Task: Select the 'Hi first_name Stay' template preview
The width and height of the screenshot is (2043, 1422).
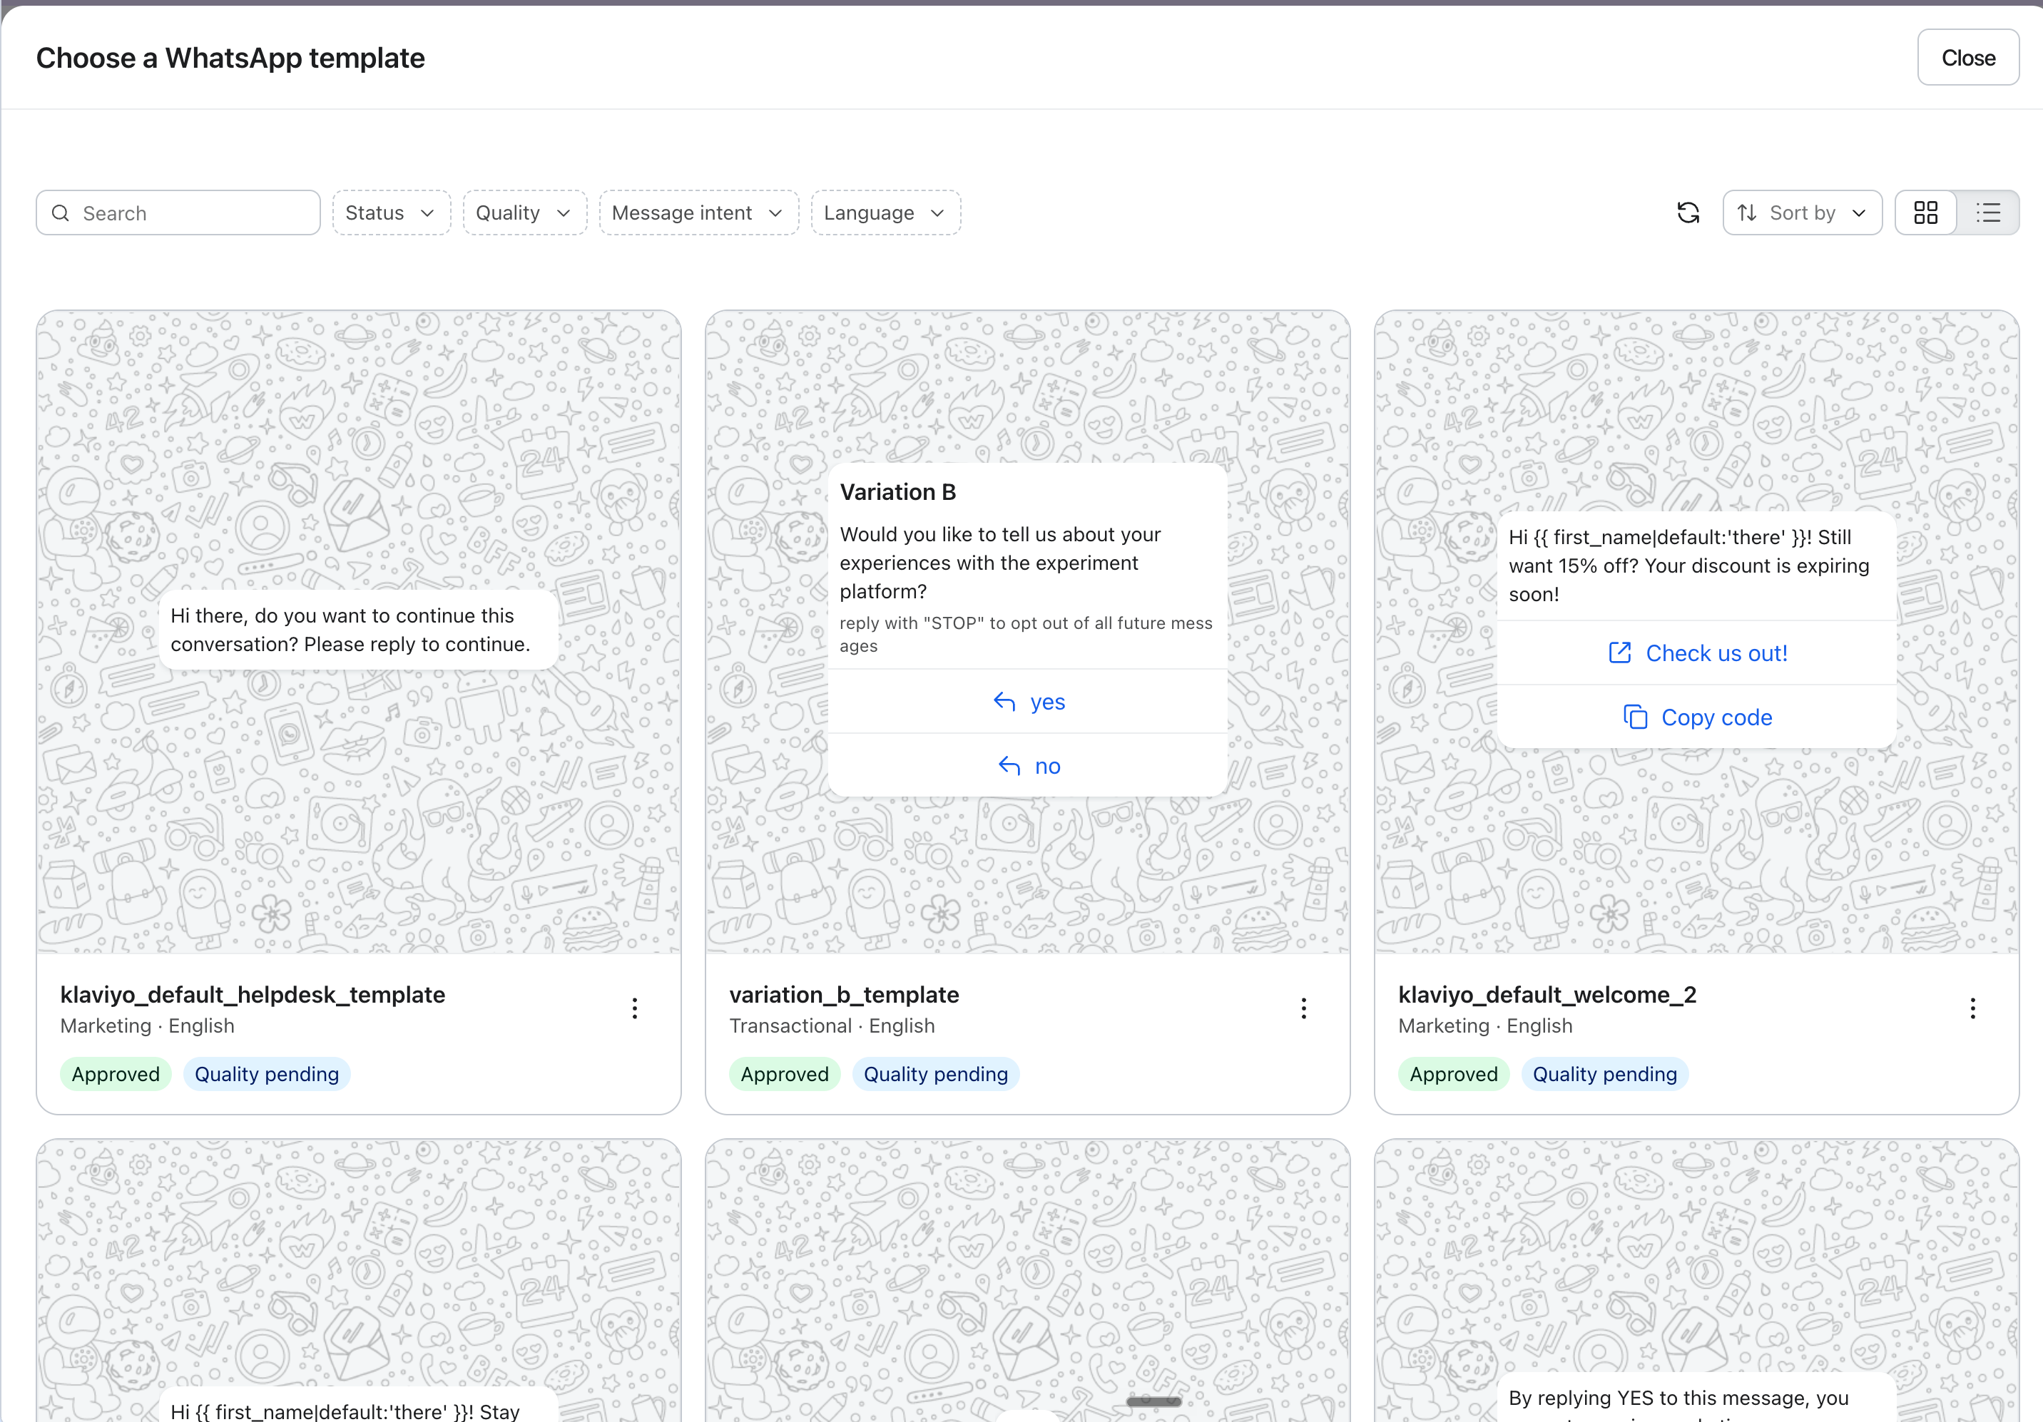Action: (x=359, y=1281)
